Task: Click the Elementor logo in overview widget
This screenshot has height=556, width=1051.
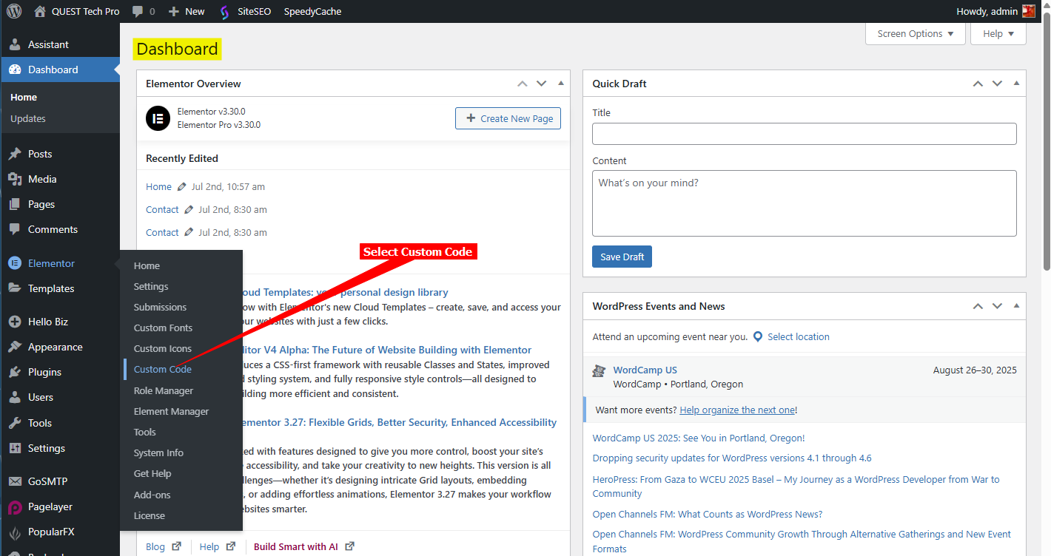Action: coord(158,118)
